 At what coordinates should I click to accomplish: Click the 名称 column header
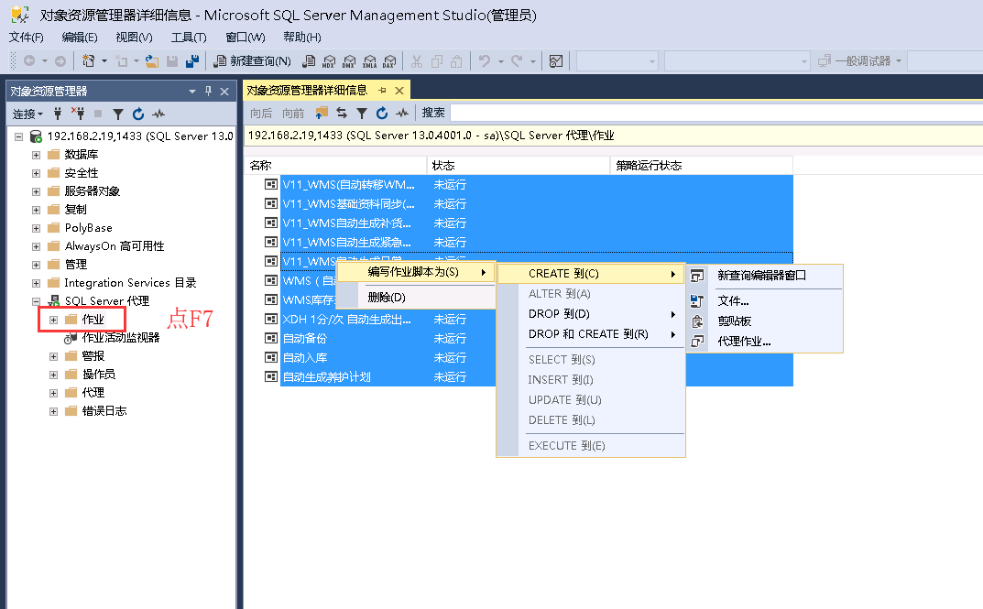coord(335,166)
